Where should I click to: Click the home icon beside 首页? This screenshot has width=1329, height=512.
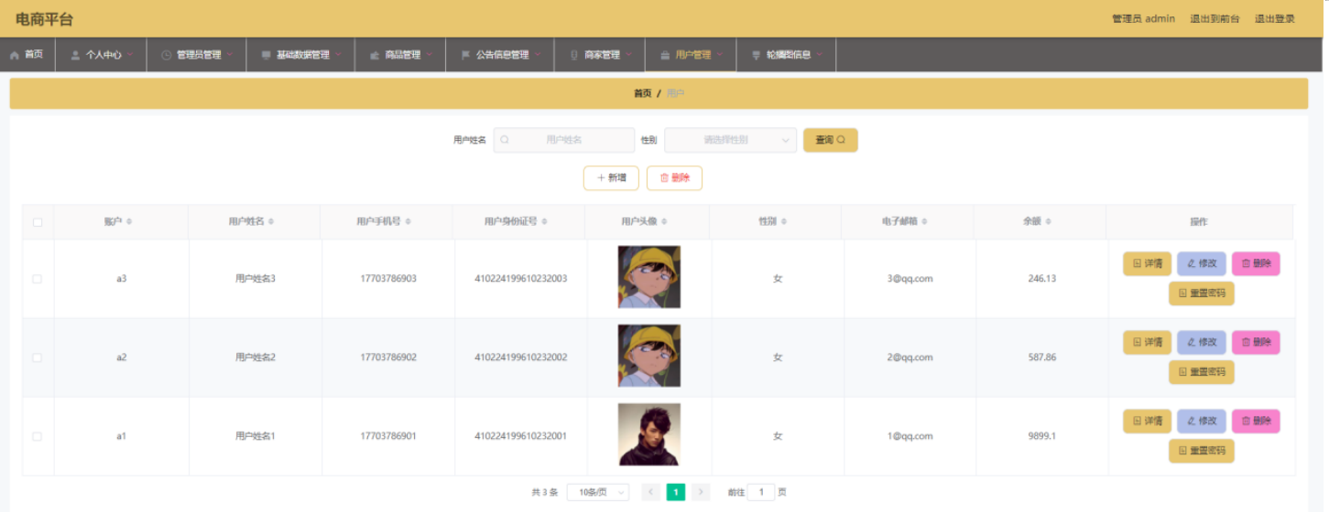click(15, 55)
